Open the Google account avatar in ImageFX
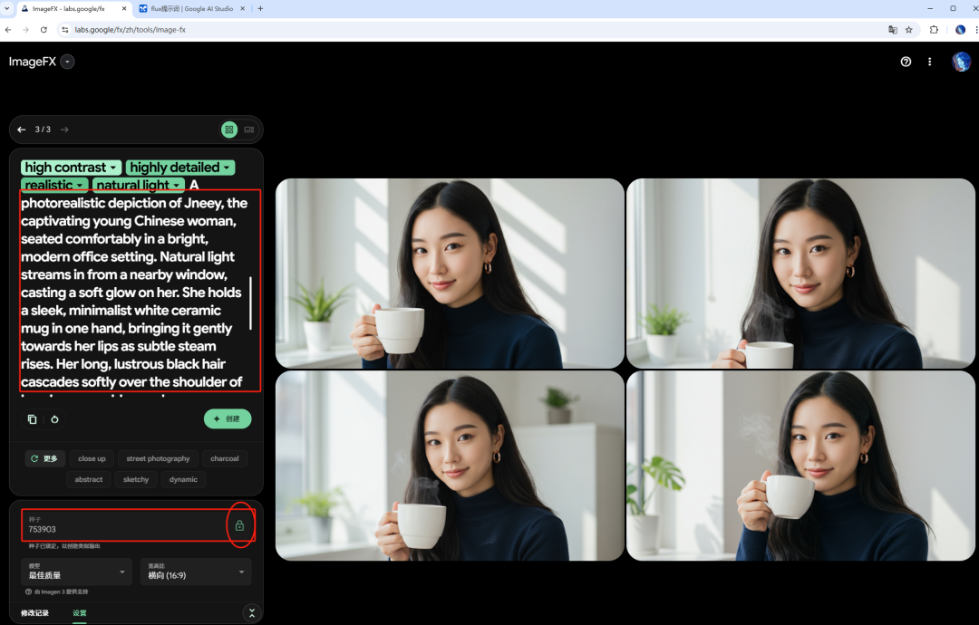This screenshot has height=625, width=979. (x=961, y=62)
